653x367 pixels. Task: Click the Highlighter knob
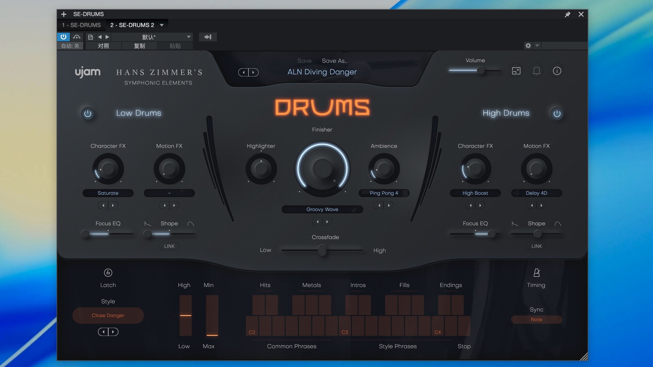click(x=261, y=169)
